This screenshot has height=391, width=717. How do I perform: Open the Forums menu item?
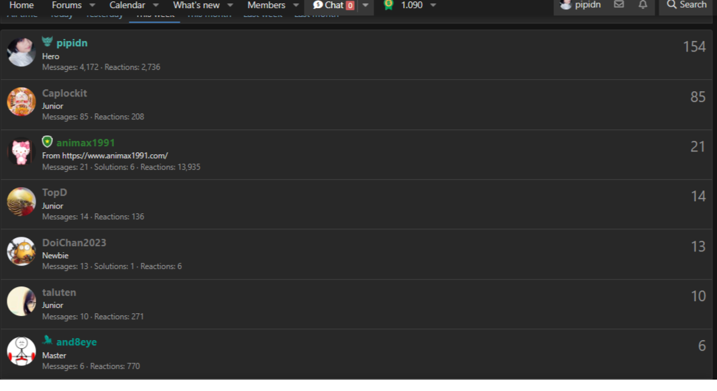coord(67,5)
